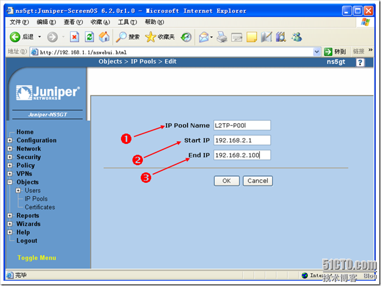Click the Logout sidebar link

click(x=27, y=241)
